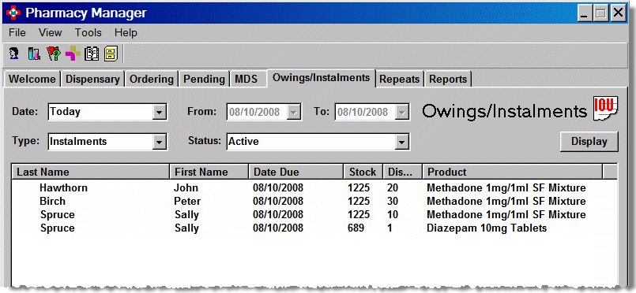
Task: Open the Tools menu
Action: (x=88, y=33)
